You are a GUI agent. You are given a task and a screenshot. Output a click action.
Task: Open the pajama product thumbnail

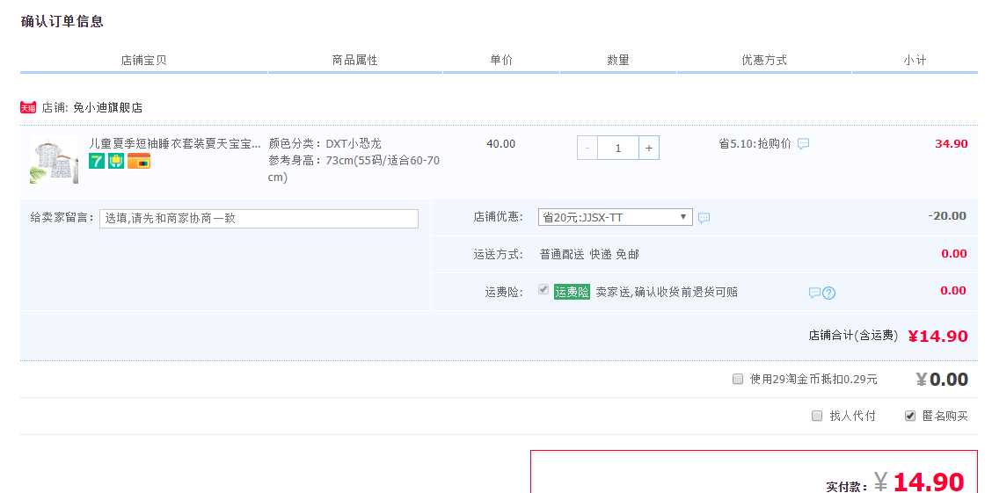click(55, 160)
